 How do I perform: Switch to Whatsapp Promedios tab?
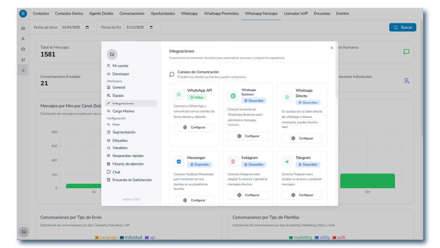coord(221,14)
